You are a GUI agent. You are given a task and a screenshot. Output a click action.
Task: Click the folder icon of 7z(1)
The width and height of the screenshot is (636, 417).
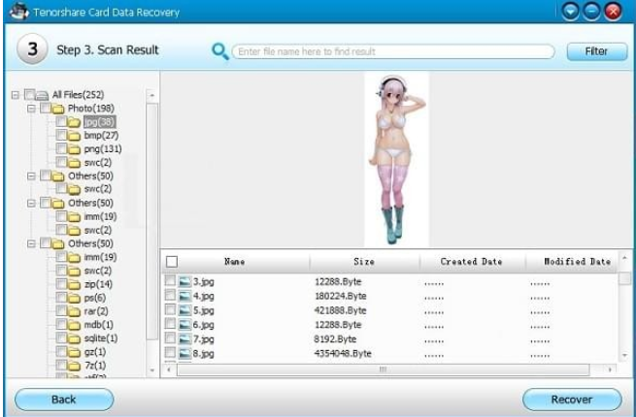pos(74,366)
